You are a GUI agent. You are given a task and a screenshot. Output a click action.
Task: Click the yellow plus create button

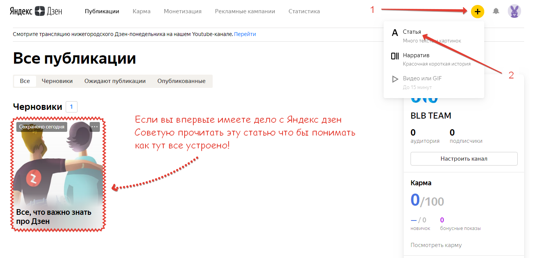[x=477, y=11]
